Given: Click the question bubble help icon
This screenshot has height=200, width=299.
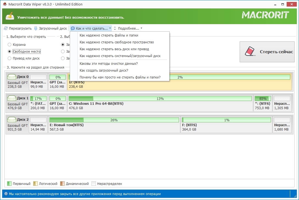Looking at the screenshot, I should point(73,28).
